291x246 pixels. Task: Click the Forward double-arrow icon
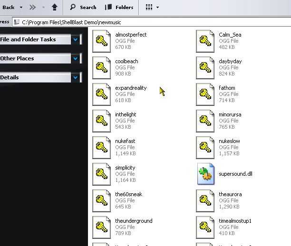coord(32,8)
